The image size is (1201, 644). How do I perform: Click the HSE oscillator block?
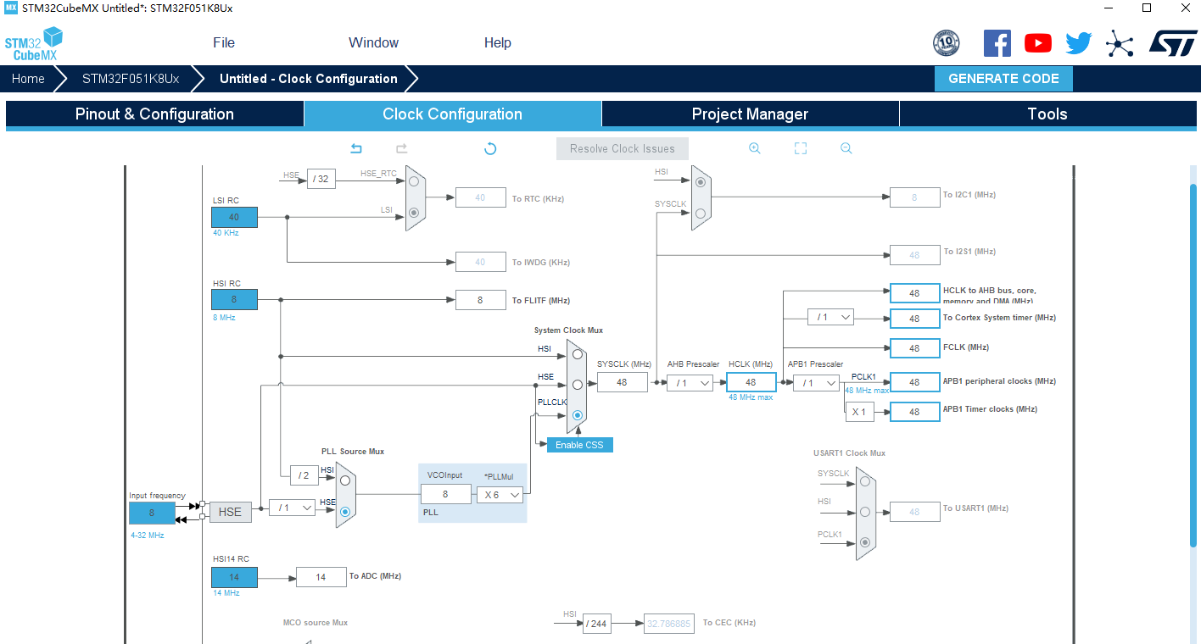[x=230, y=512]
